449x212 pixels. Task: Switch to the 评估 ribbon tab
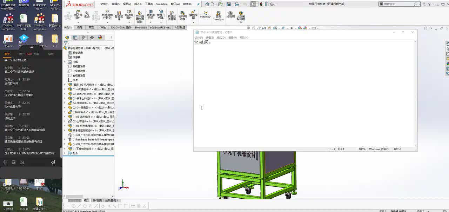pos(103,27)
